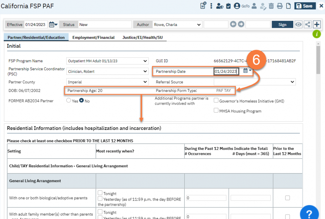Viewport: 325px width, 219px height.
Task: Click the share icon beside Sign
Action: coord(307,24)
